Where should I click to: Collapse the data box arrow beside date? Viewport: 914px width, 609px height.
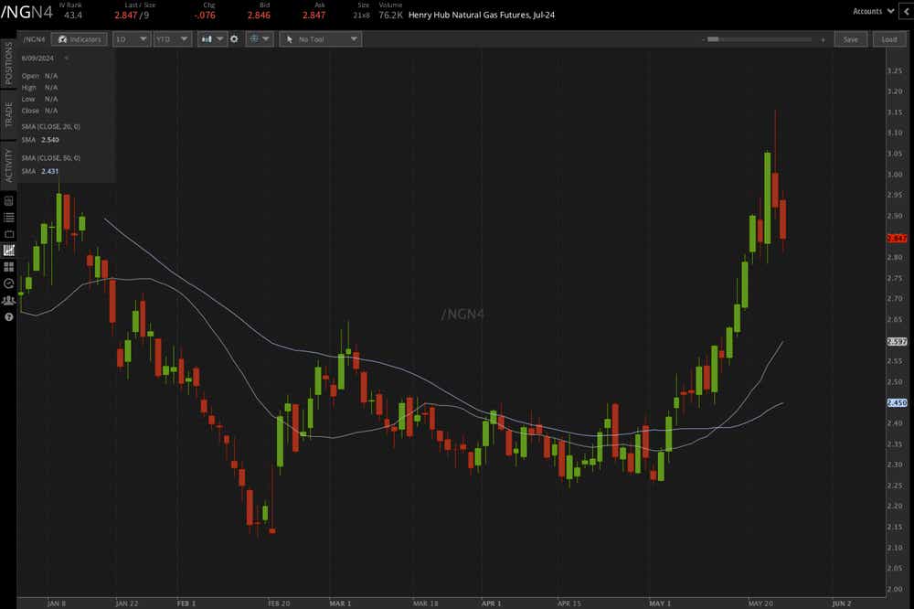pyautogui.click(x=66, y=58)
